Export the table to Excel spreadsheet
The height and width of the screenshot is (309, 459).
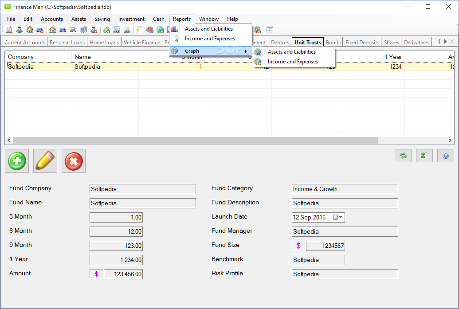pyautogui.click(x=424, y=156)
